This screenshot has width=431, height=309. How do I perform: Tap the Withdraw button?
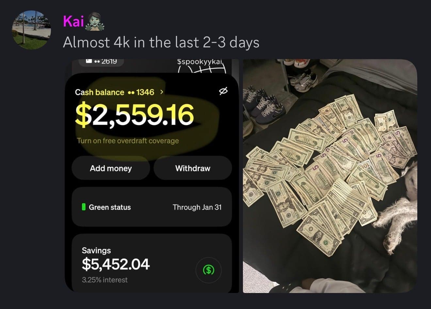pos(193,168)
